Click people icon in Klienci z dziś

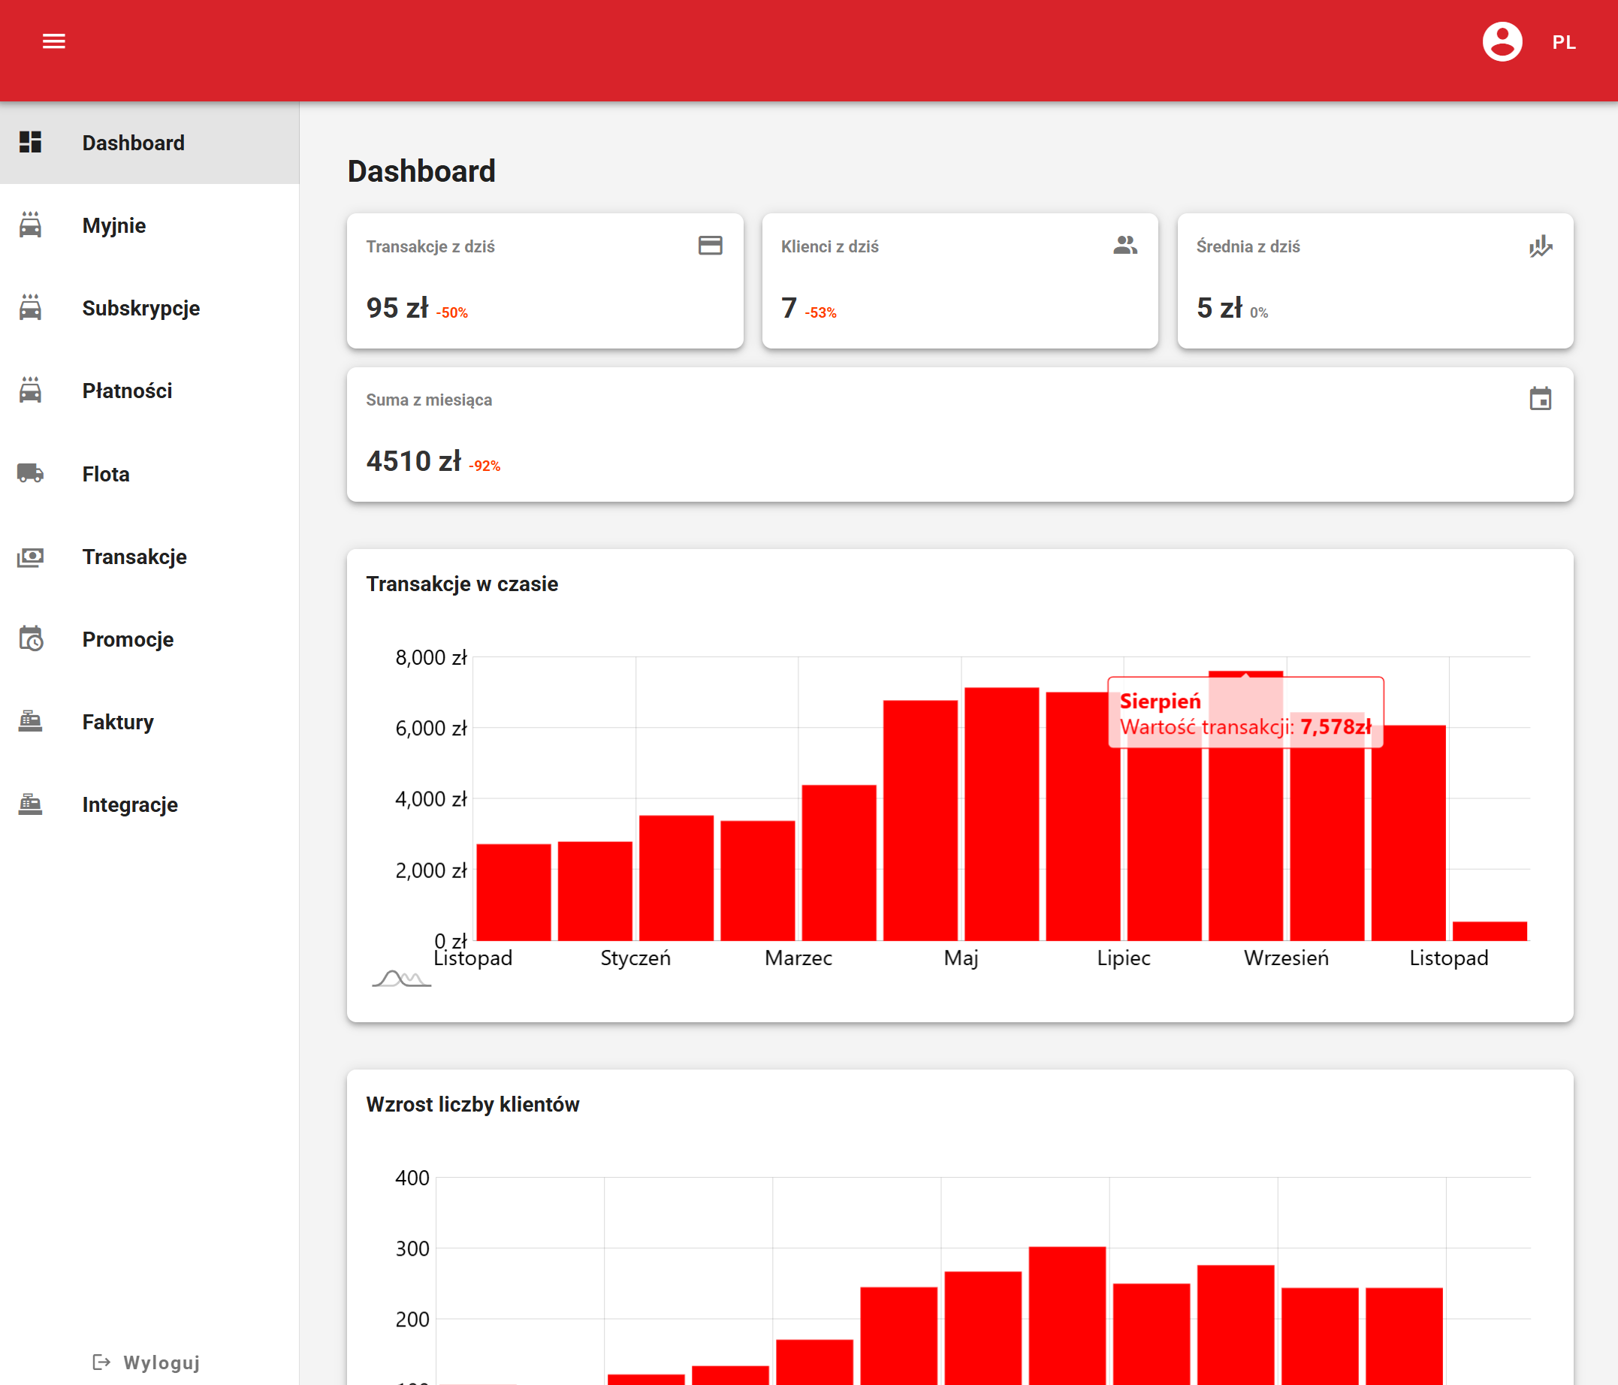point(1124,246)
